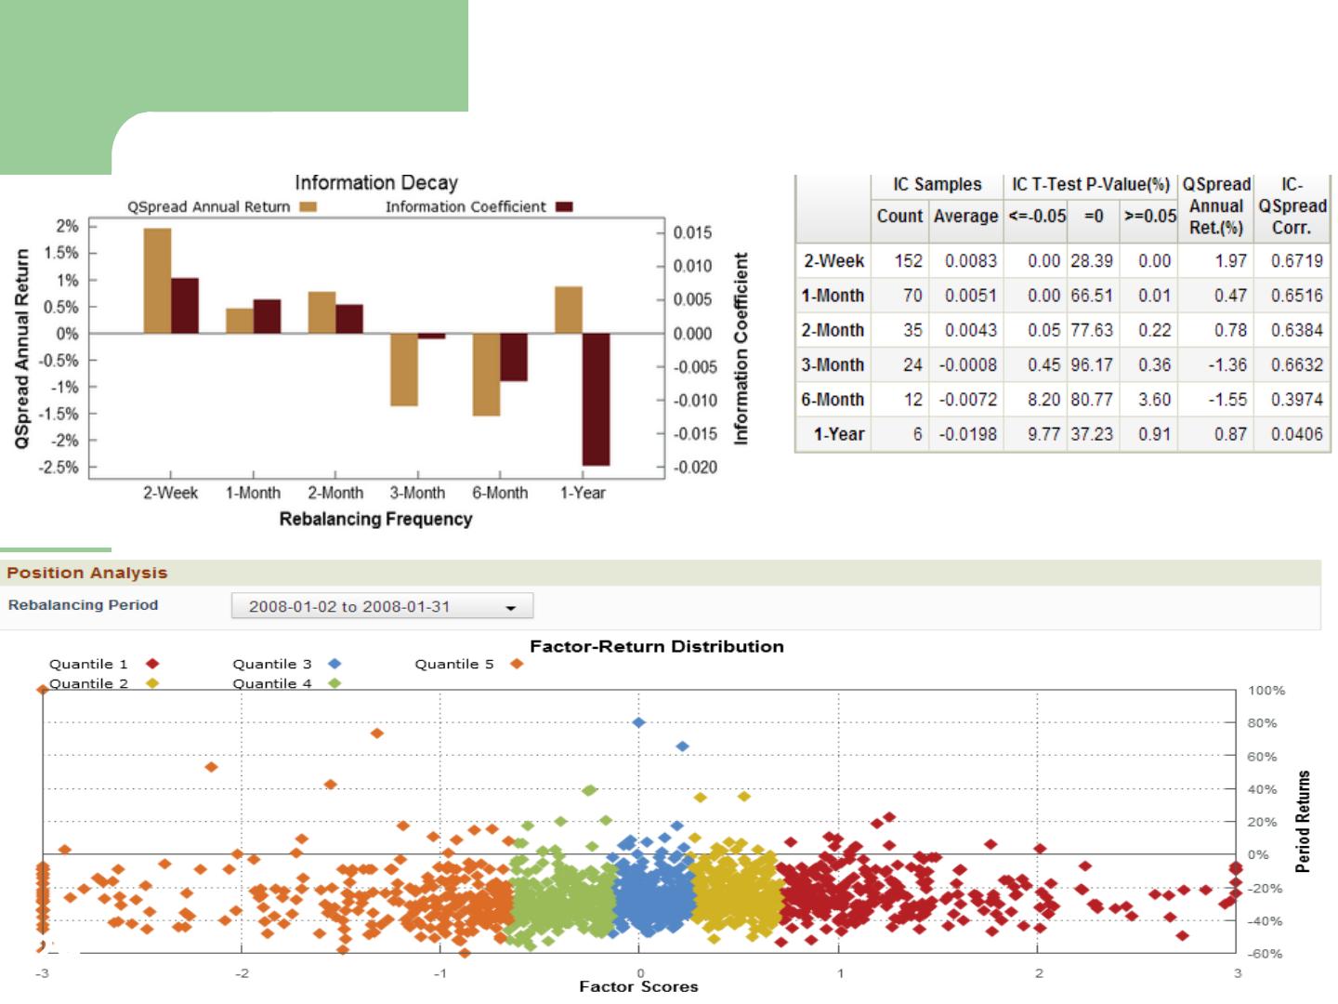Toggle Quantile 4 green diamond legend icon

point(334,683)
